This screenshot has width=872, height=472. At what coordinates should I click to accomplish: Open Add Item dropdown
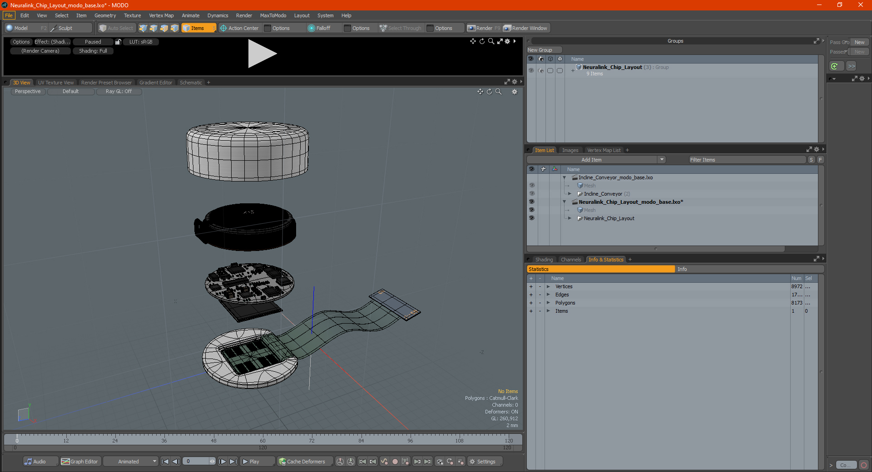pyautogui.click(x=596, y=160)
